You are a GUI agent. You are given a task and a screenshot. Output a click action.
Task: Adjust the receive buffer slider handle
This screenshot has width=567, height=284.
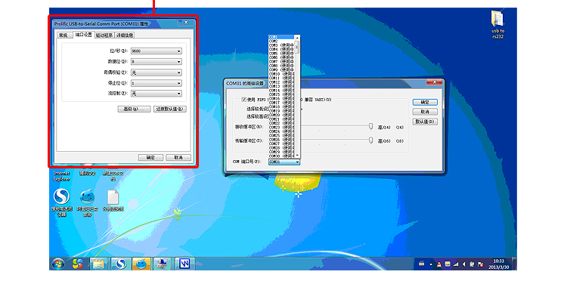[x=370, y=126]
